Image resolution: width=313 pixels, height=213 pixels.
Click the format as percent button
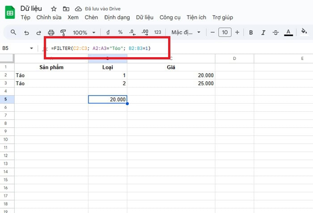coord(120,32)
